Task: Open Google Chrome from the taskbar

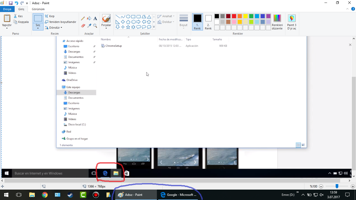Action: pyautogui.click(x=45, y=195)
